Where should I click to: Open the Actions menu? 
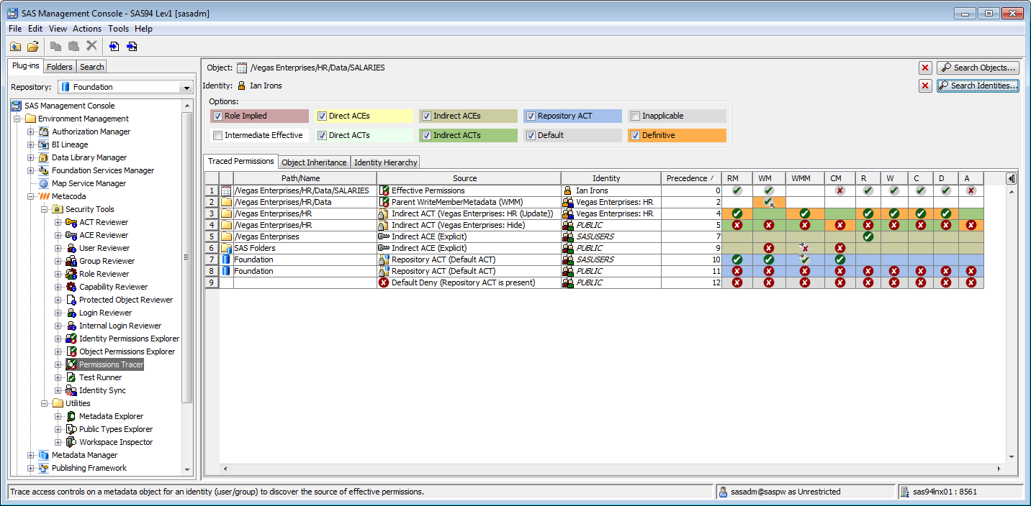[x=87, y=29]
